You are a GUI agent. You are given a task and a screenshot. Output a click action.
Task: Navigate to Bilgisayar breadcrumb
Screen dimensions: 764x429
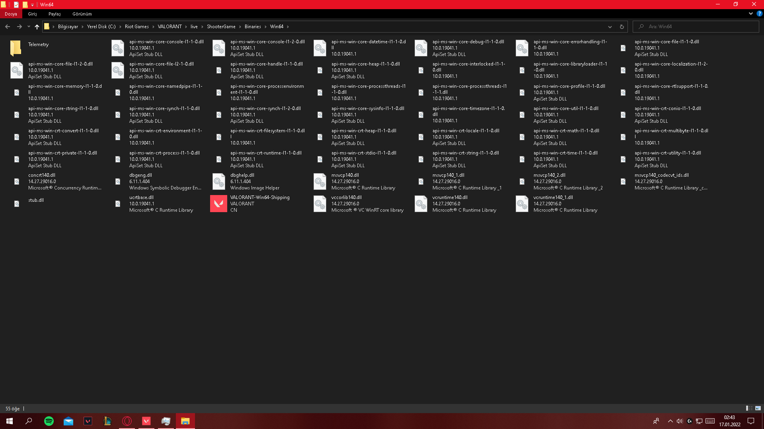(x=68, y=27)
